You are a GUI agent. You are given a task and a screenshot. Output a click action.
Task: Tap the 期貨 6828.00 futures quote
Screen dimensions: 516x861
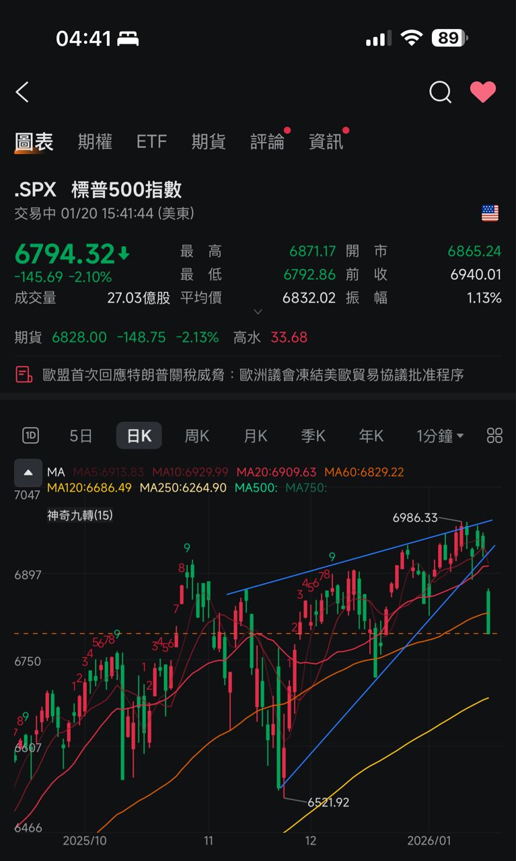point(79,338)
